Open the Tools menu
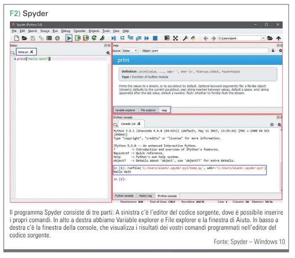Viewport: 295px width, 258px height. click(106, 31)
